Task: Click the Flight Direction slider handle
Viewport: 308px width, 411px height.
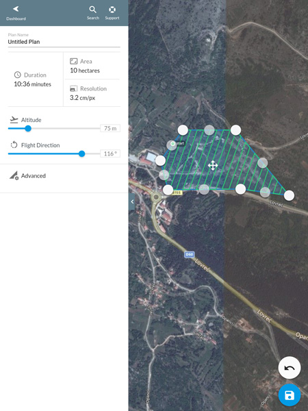Action: click(x=81, y=153)
